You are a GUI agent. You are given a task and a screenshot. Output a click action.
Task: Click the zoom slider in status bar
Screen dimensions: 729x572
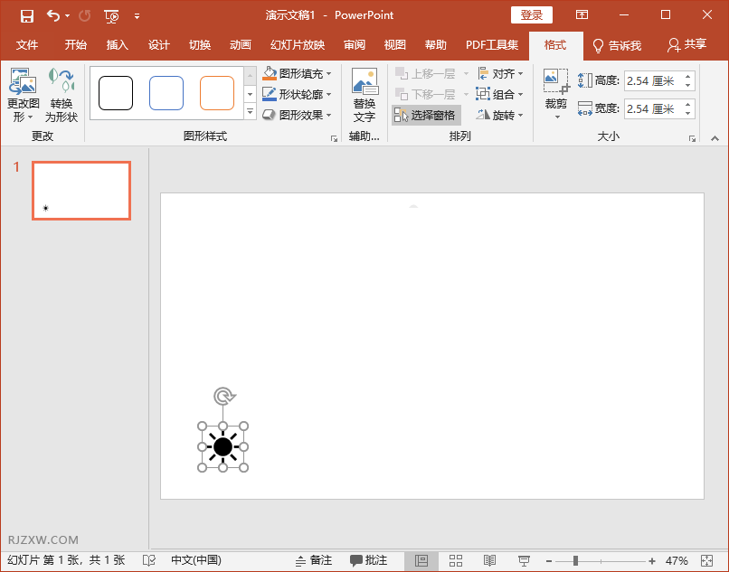(x=575, y=561)
